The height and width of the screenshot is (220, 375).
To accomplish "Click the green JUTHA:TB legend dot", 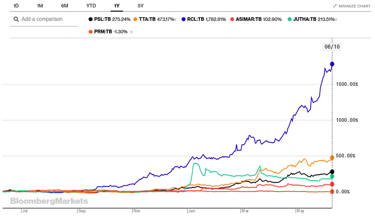I will coord(289,20).
